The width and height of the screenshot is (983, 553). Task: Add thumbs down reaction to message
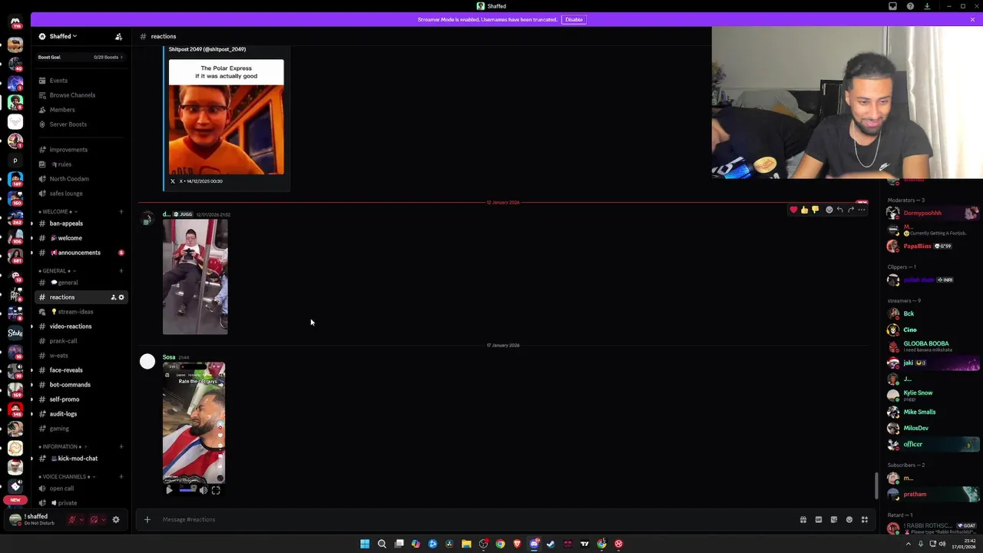tap(815, 210)
